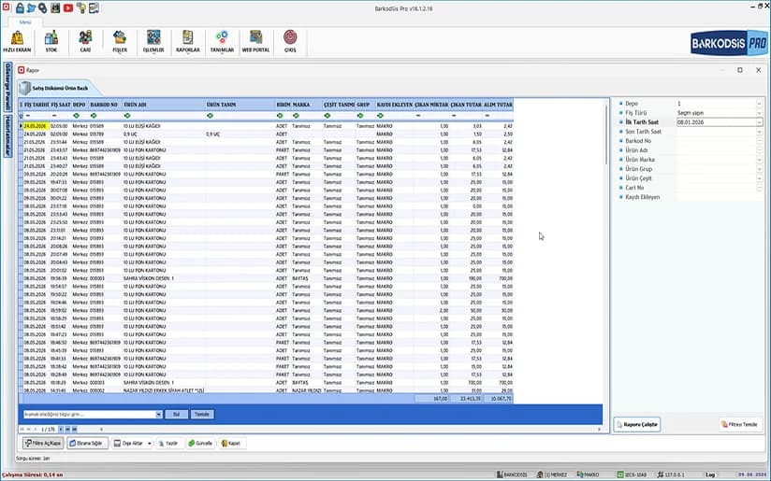Click the Güncelle refresh button
This screenshot has height=481, width=771.
(200, 444)
